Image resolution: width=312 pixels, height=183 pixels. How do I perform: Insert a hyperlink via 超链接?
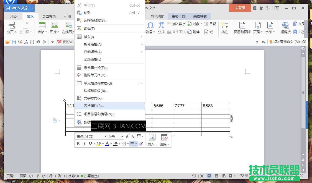pyautogui.click(x=286, y=26)
